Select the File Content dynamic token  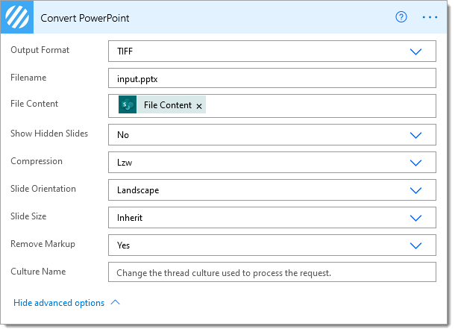(x=162, y=104)
